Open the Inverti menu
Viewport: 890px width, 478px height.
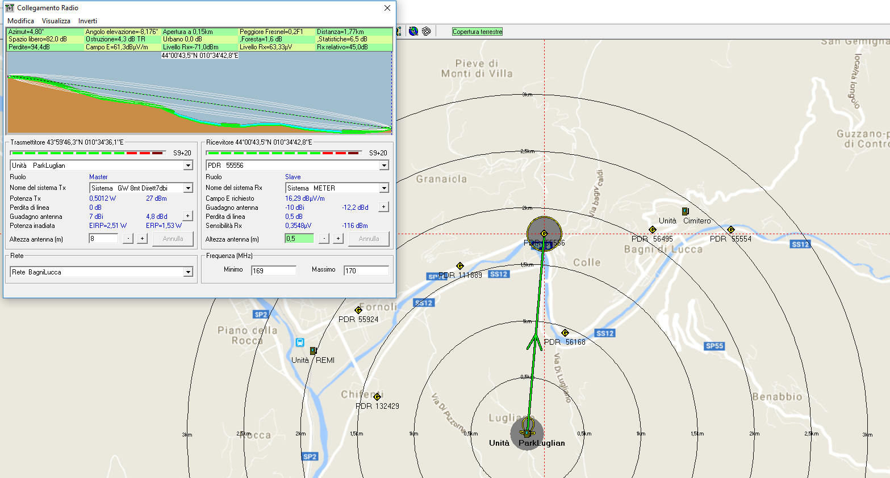click(x=87, y=21)
